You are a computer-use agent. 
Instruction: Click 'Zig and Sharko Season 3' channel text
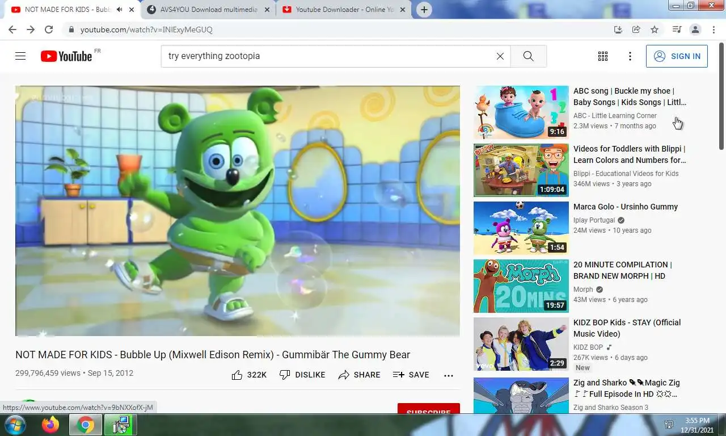(x=611, y=408)
